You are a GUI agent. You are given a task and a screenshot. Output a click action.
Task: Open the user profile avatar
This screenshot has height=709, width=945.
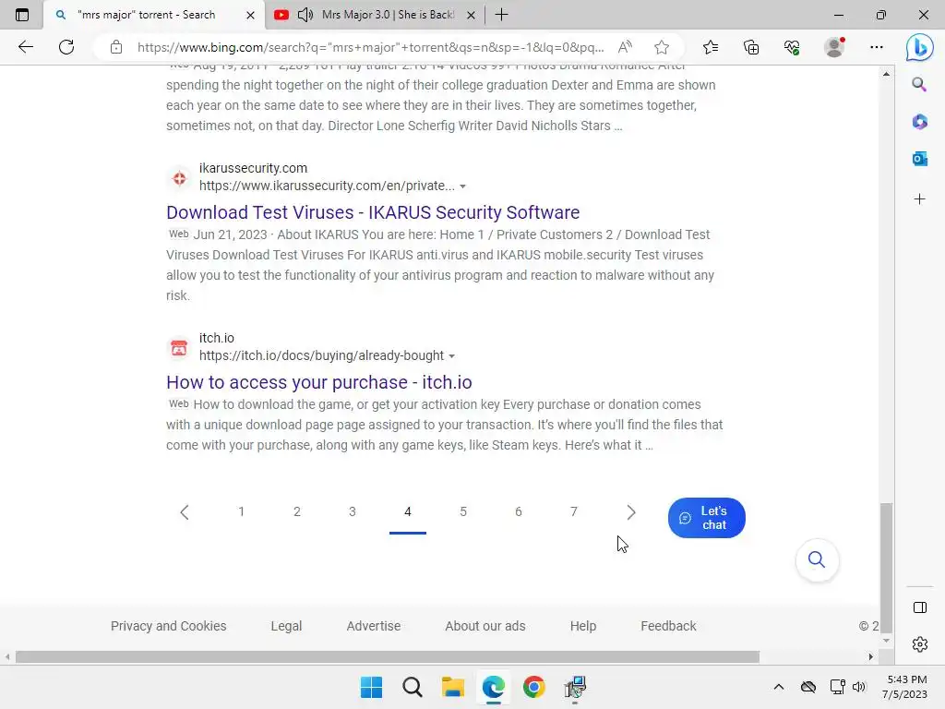(834, 47)
